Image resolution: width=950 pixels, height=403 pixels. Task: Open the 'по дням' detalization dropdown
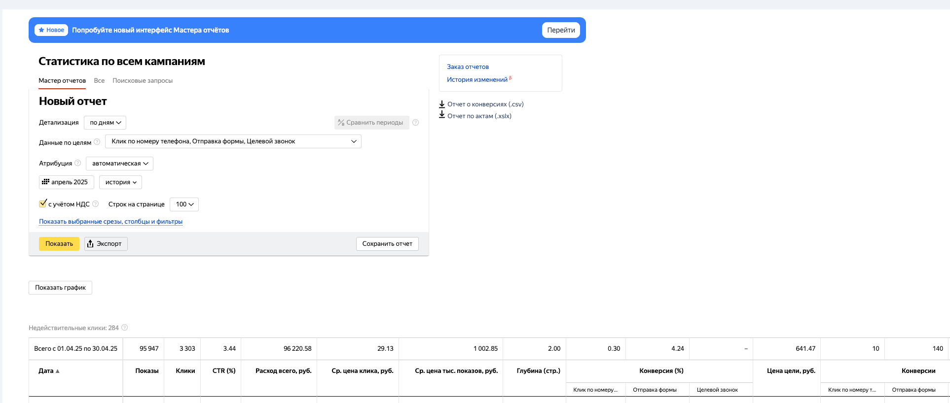point(105,123)
